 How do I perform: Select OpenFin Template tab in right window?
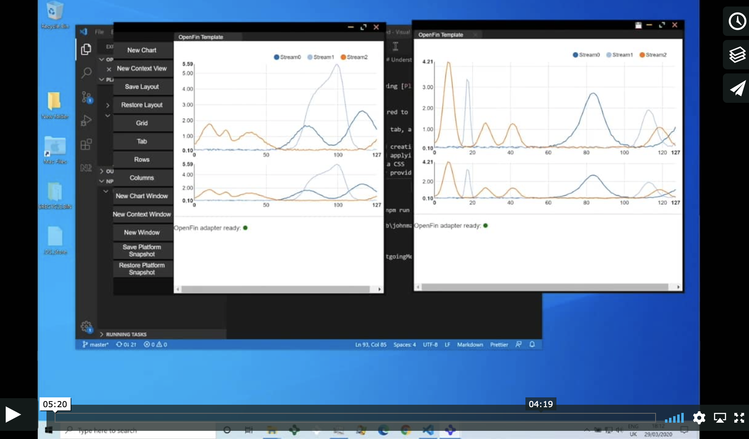coord(441,35)
